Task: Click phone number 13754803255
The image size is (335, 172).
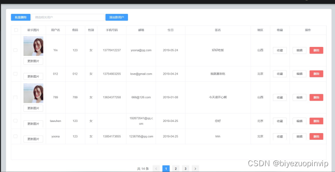Action: coord(112,74)
